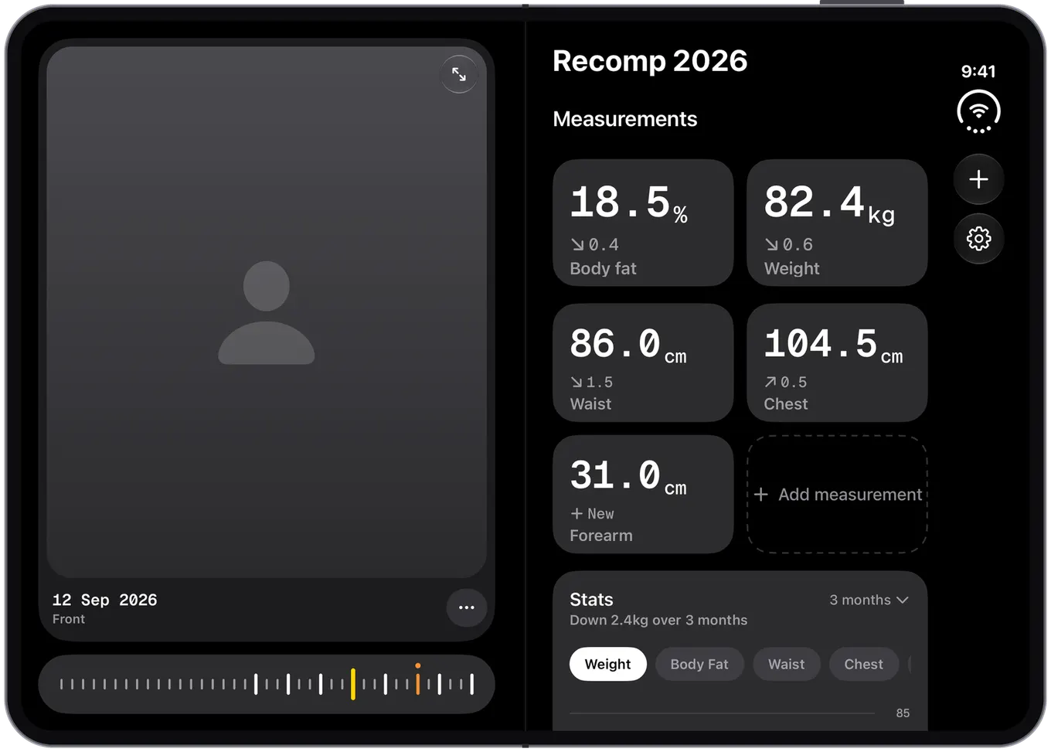Switch to the Body Fat stats tab
Image resolution: width=1051 pixels, height=752 pixels.
click(699, 664)
